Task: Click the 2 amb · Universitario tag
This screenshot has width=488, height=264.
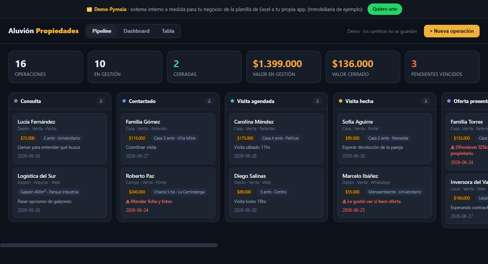Action: click(62, 138)
